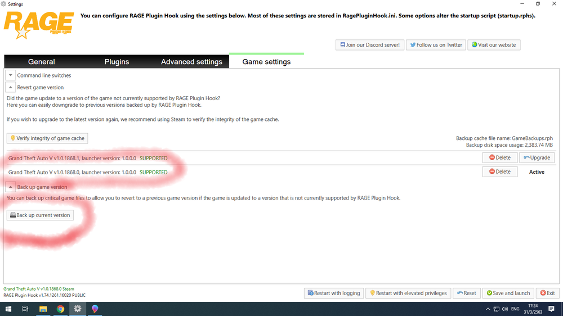Click the RAGE Plugin Hook logo
Viewport: 563px width, 316px height.
[39, 25]
